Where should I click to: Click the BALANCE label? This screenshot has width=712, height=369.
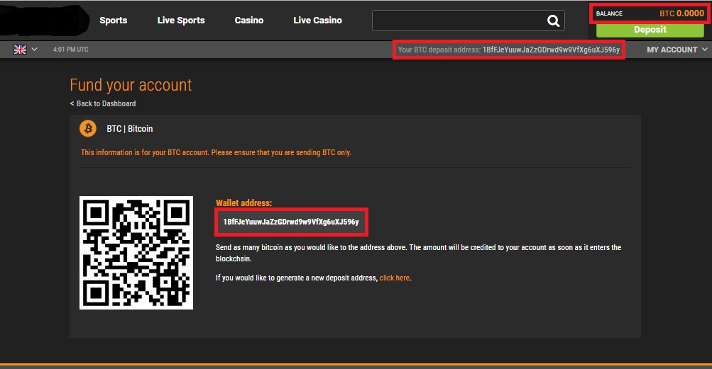(609, 13)
